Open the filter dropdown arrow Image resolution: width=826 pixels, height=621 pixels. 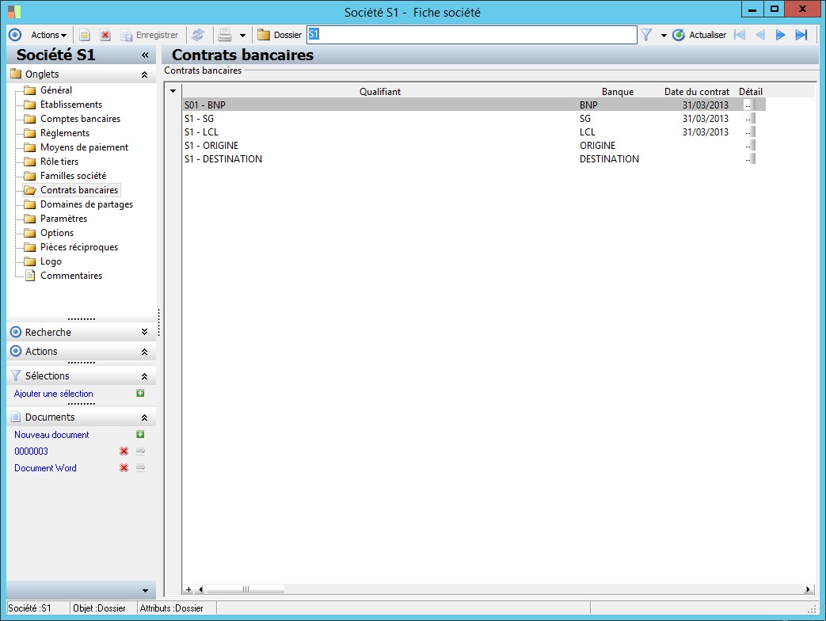click(x=663, y=36)
